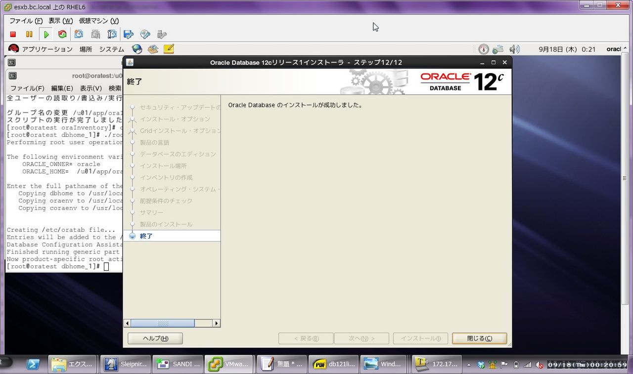
Task: Open the 場所 menu in GNOME panel
Action: 86,49
